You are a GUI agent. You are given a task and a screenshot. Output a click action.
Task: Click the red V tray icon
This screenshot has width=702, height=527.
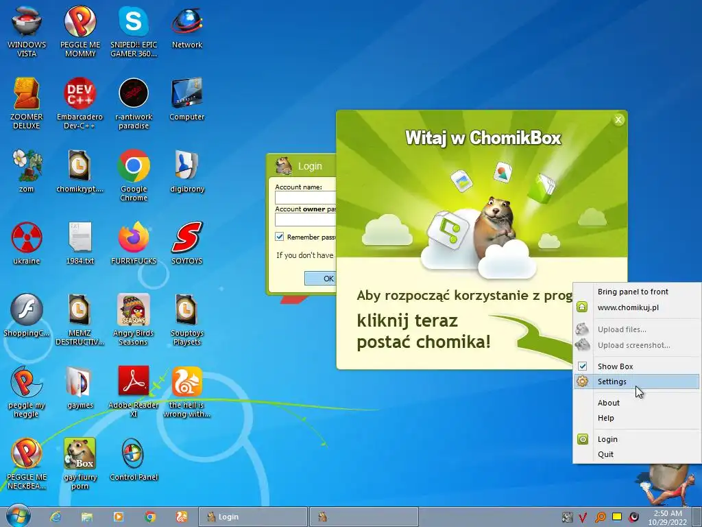coord(583,517)
